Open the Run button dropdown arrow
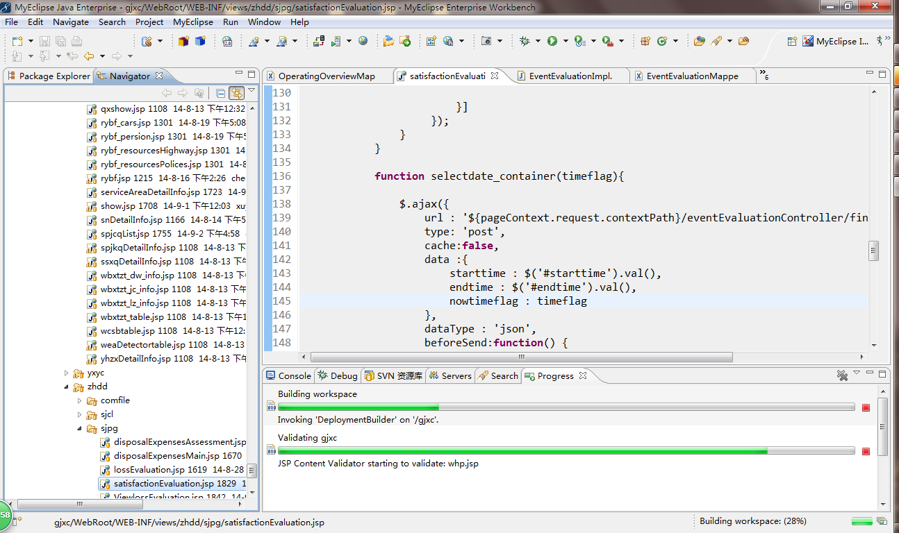The width and height of the screenshot is (899, 533). [564, 42]
